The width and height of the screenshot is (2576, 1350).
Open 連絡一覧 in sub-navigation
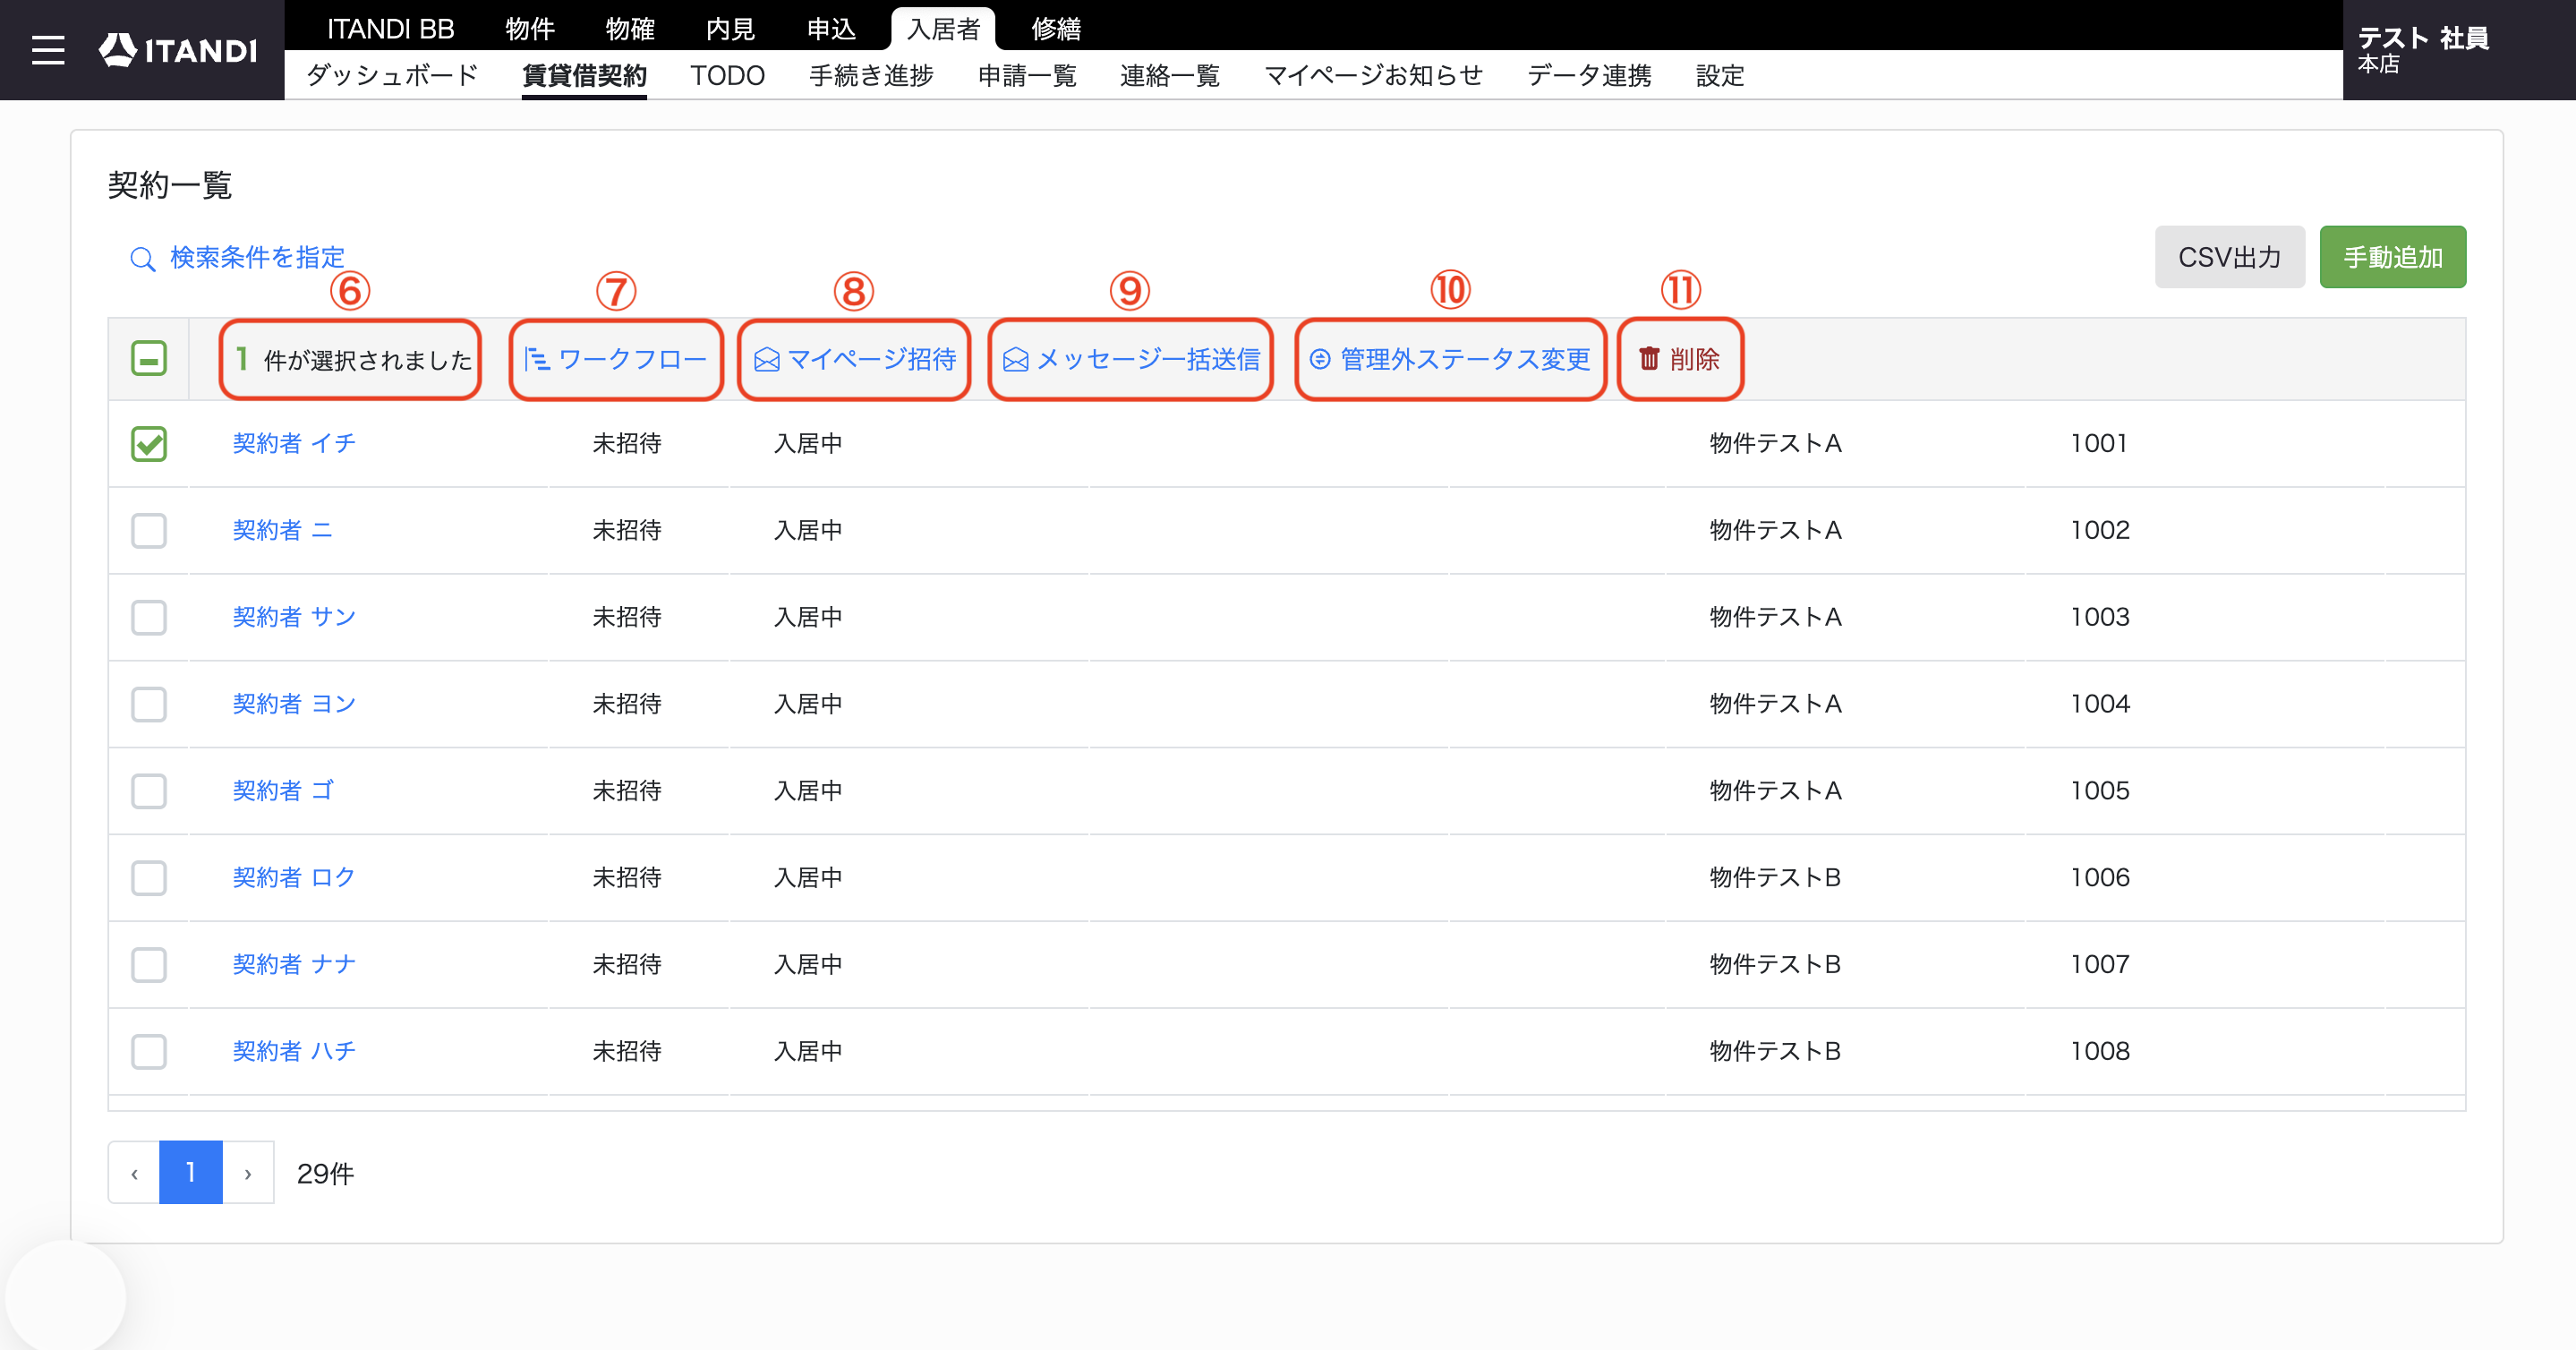1170,75
